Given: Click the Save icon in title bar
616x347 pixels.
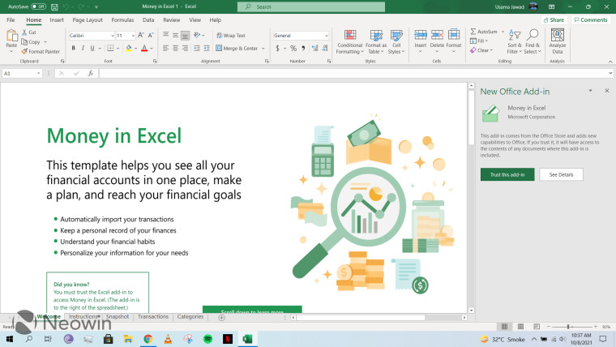Looking at the screenshot, I should coord(56,6).
